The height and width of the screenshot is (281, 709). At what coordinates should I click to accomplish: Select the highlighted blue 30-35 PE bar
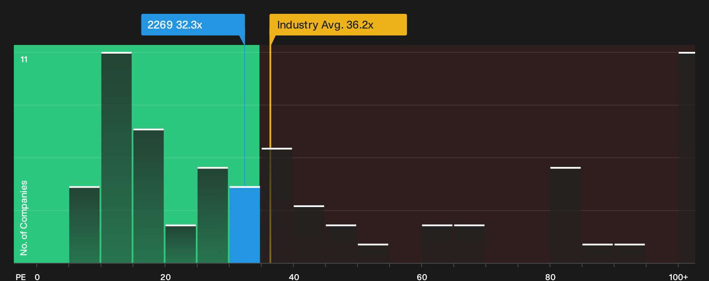pos(245,225)
